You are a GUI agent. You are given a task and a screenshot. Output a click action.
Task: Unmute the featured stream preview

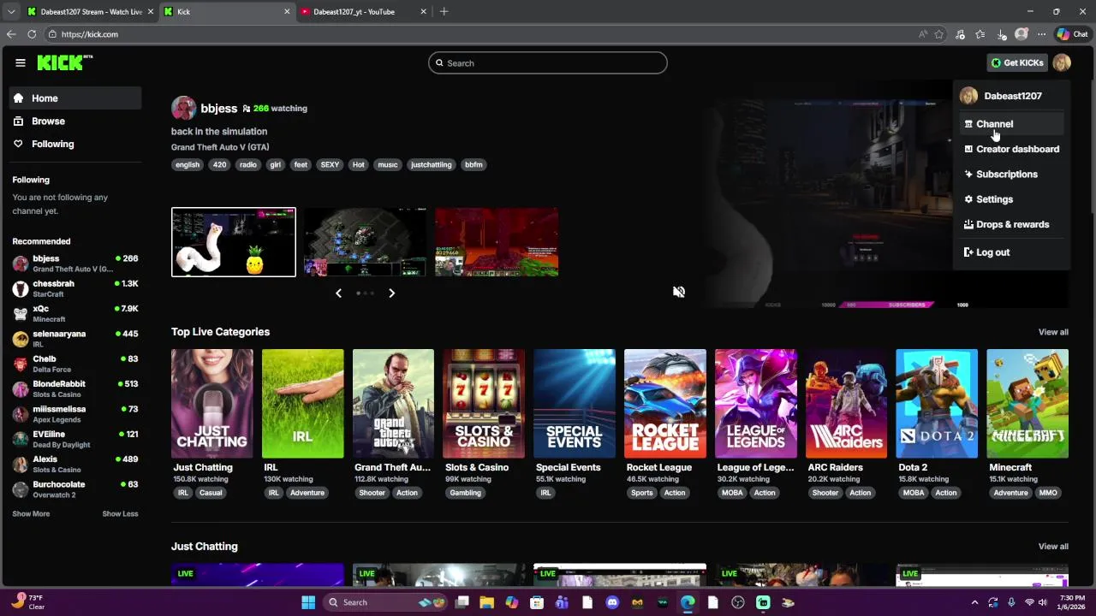(x=679, y=292)
